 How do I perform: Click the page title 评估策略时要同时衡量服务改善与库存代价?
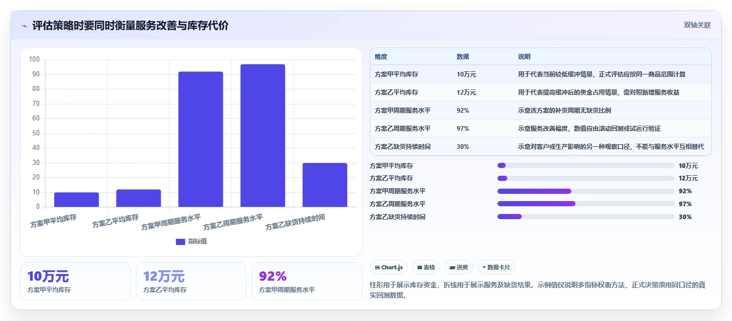pos(130,26)
